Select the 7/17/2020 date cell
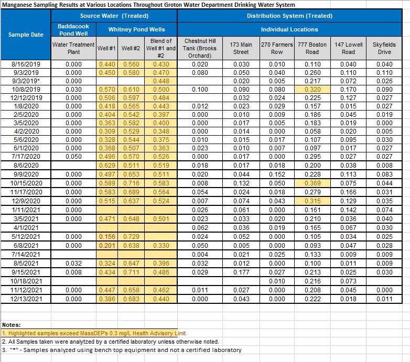This screenshot has height=362, width=410. pos(26,157)
